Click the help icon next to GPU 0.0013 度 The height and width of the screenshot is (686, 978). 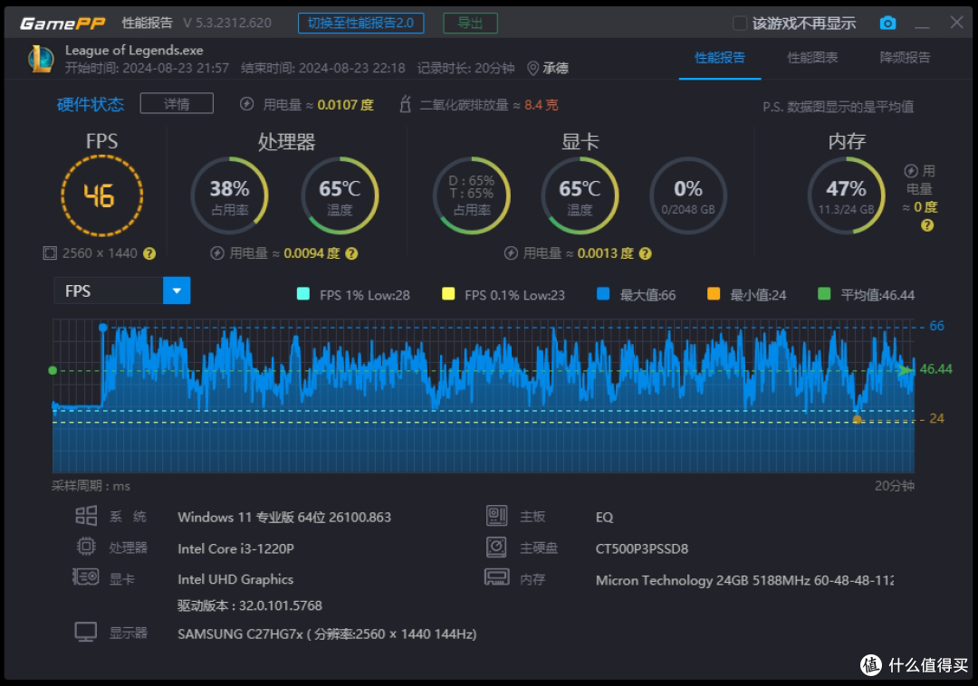coord(646,253)
